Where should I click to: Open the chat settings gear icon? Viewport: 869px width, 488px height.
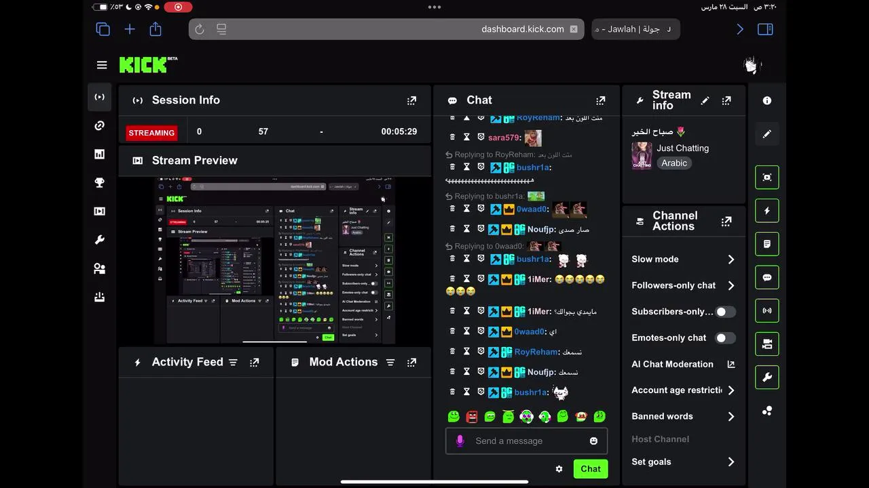click(x=559, y=469)
